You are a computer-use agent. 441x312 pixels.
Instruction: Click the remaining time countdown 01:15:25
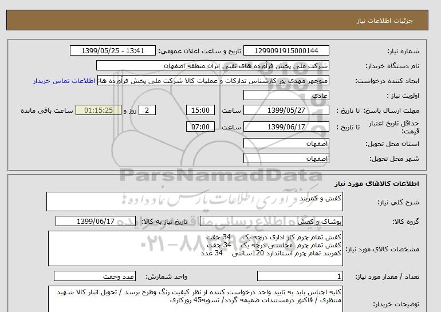click(99, 110)
